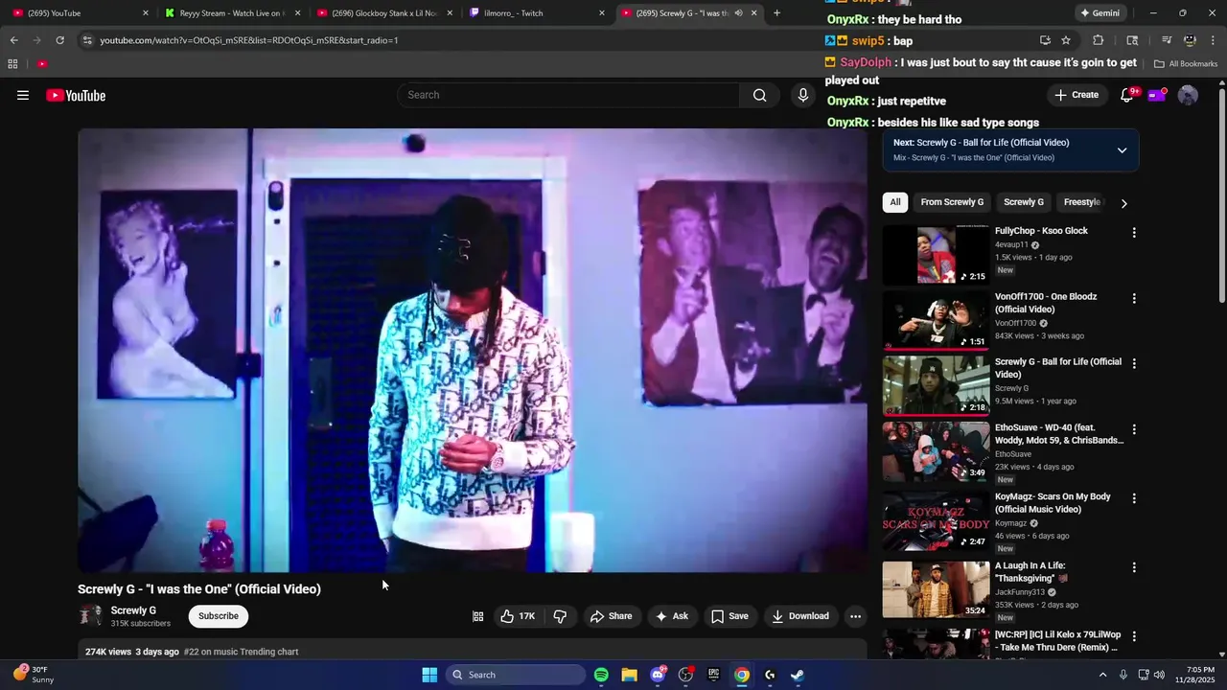Click the Screwly G channel name

(x=133, y=610)
